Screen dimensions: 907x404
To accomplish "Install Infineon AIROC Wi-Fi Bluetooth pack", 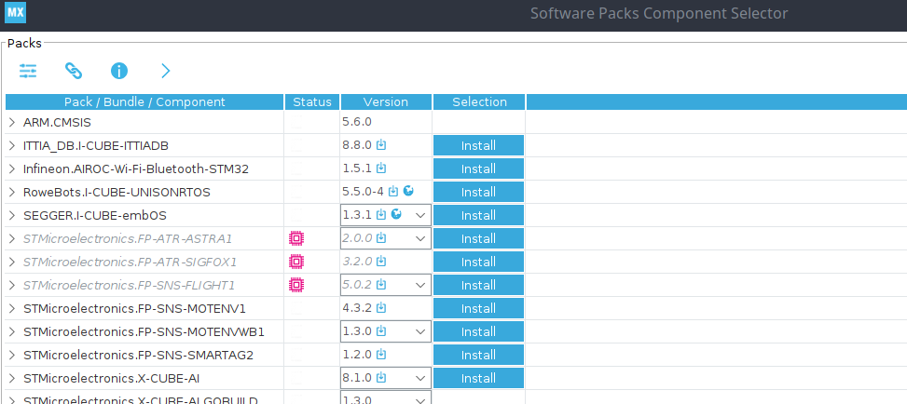I will tap(478, 168).
